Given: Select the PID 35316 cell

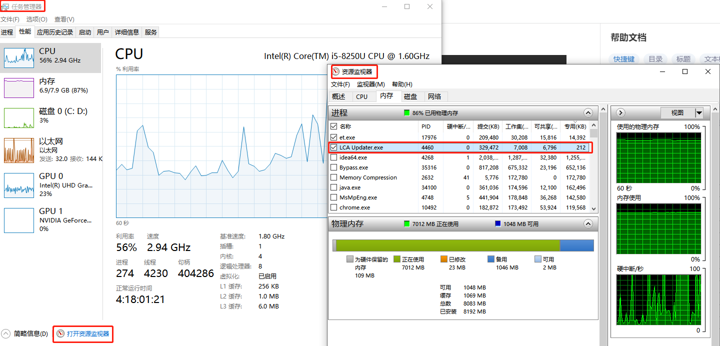Looking at the screenshot, I should click(429, 167).
